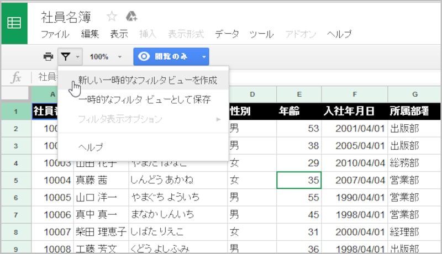
Task: Open the 表示 menu
Action: click(119, 34)
